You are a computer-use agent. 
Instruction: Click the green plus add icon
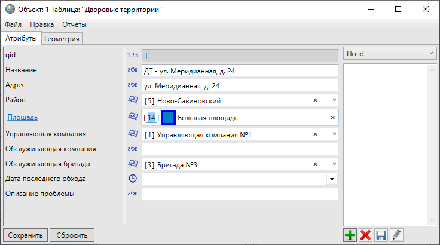[x=350, y=235]
